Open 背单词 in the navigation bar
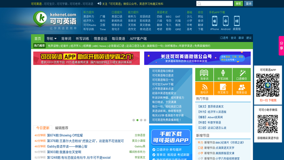Viewport: 284px width, 160px height. (x=66, y=38)
